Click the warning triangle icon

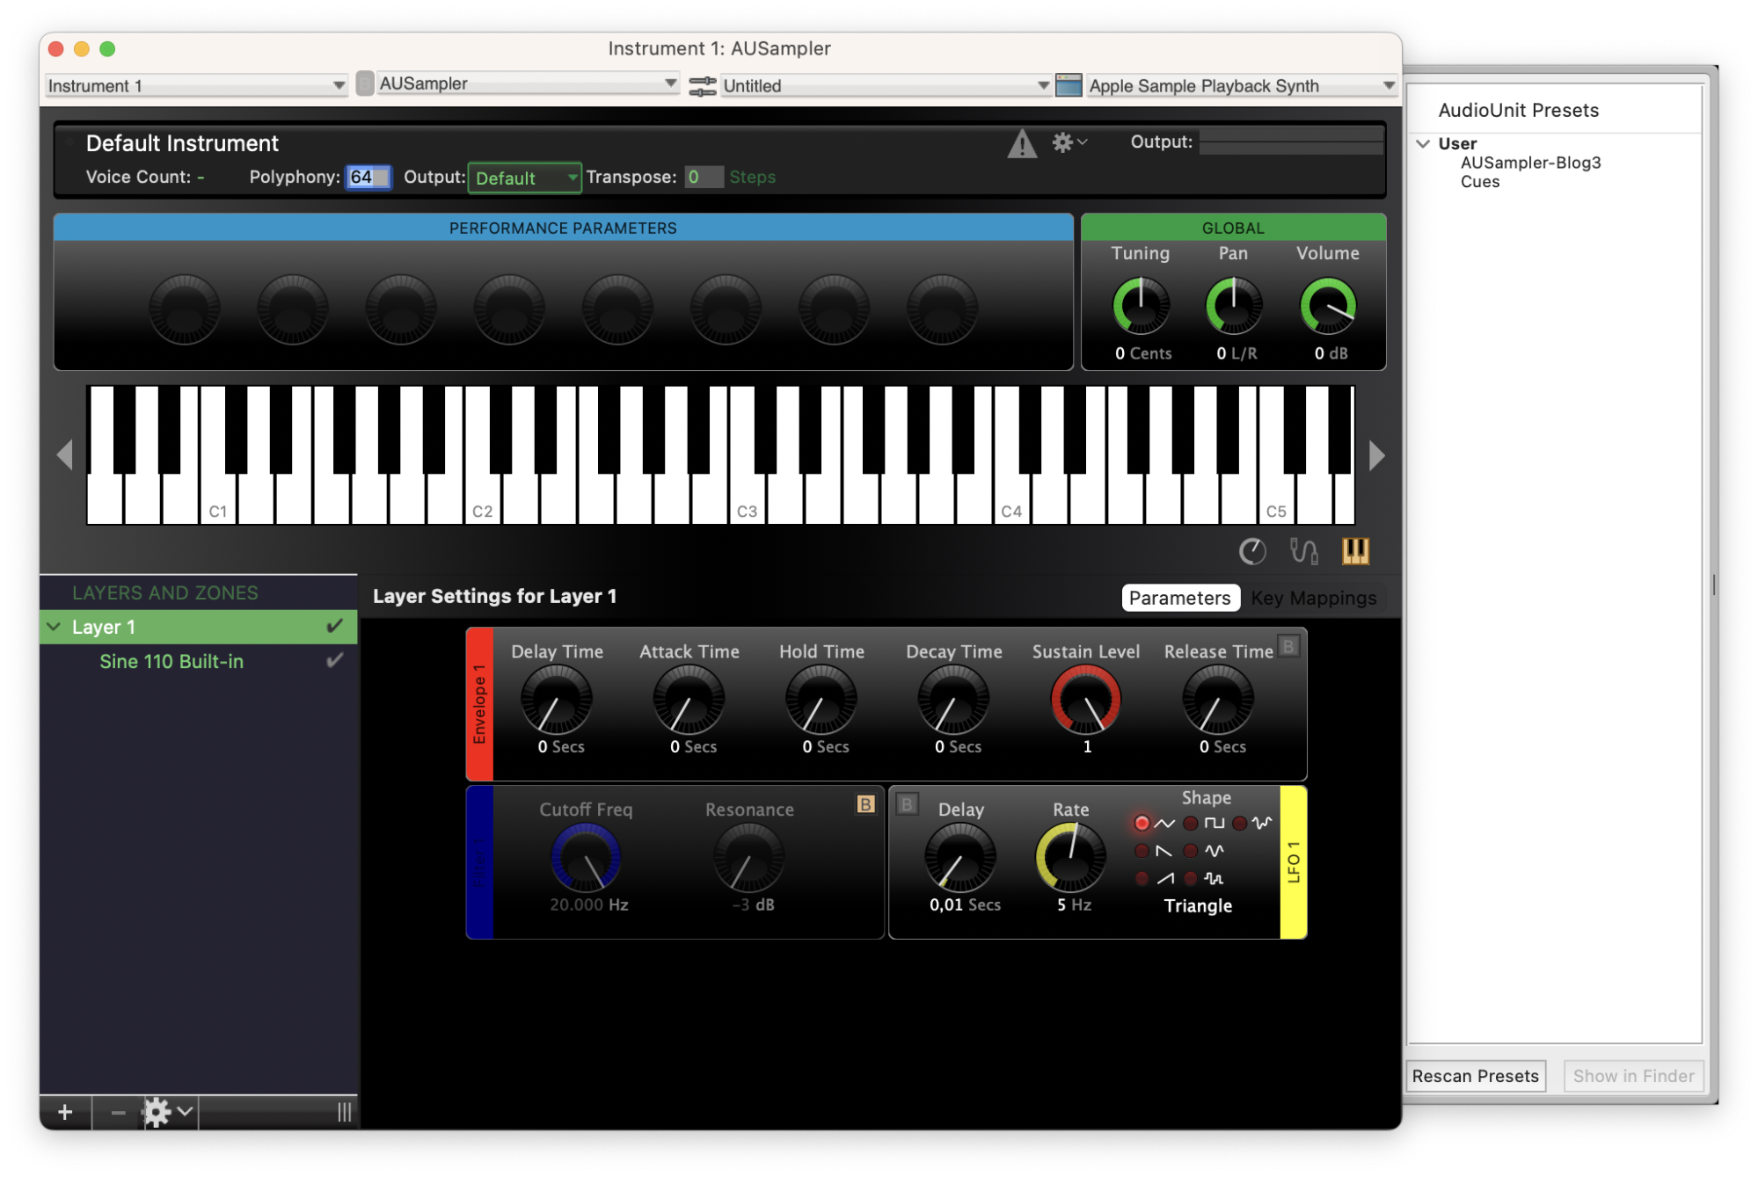1021,143
